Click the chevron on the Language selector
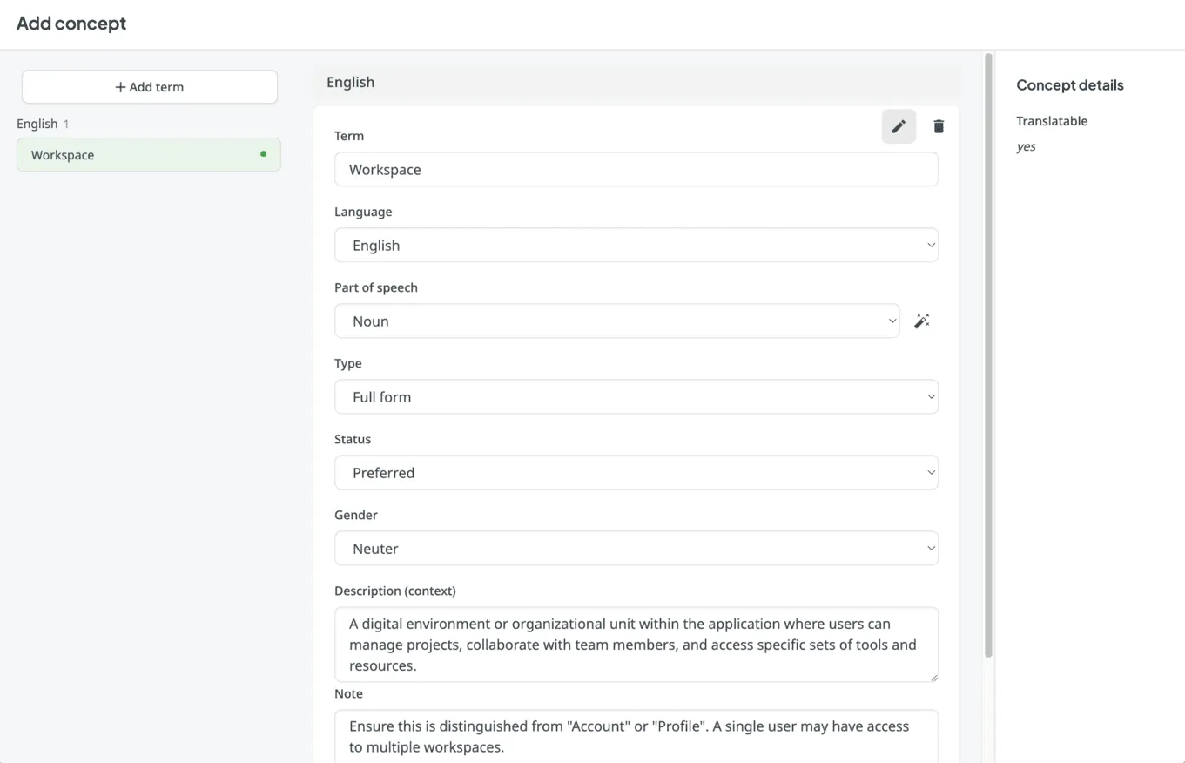 point(931,245)
